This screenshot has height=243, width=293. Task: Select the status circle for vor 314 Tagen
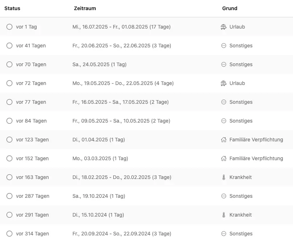9,234
